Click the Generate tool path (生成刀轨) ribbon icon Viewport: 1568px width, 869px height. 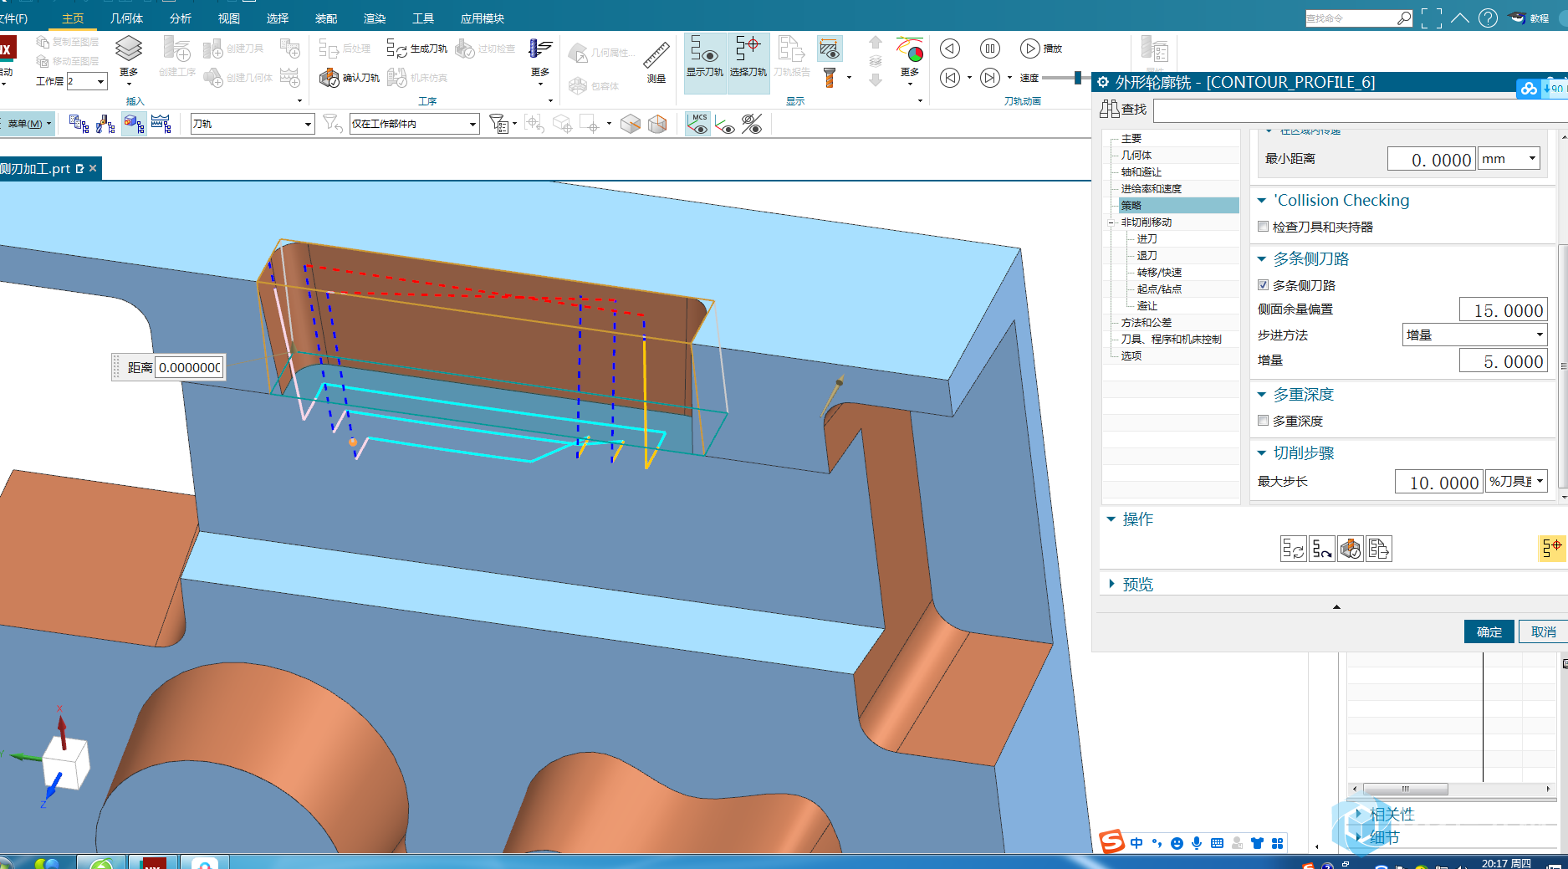coord(396,49)
